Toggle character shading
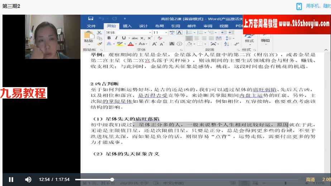Screen dimensions: 331x186 pos(172,44)
